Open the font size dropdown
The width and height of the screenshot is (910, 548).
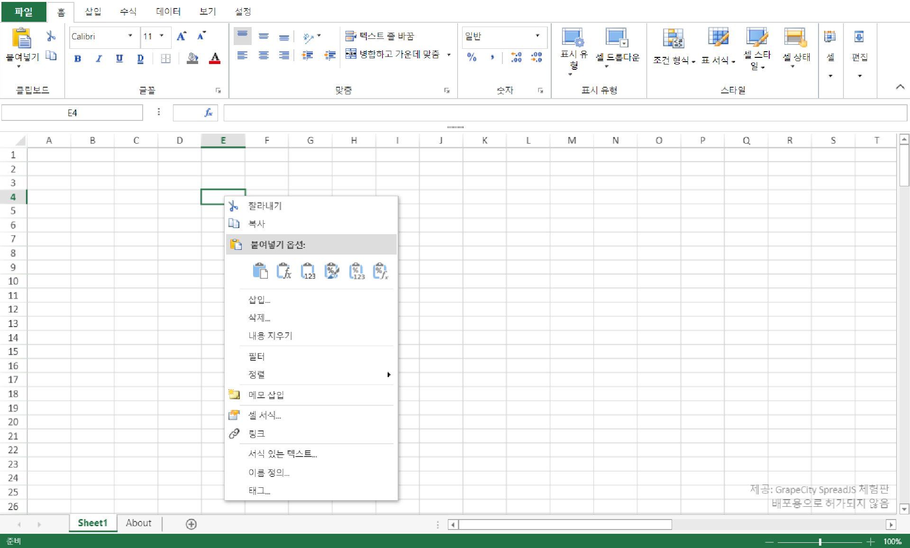(x=162, y=36)
